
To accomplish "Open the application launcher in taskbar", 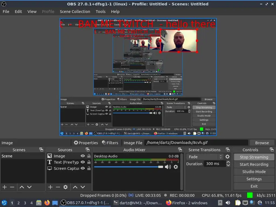I will [x=4, y=203].
